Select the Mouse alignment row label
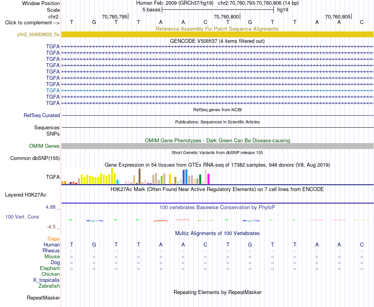This screenshot has width=374, height=307. (x=52, y=257)
